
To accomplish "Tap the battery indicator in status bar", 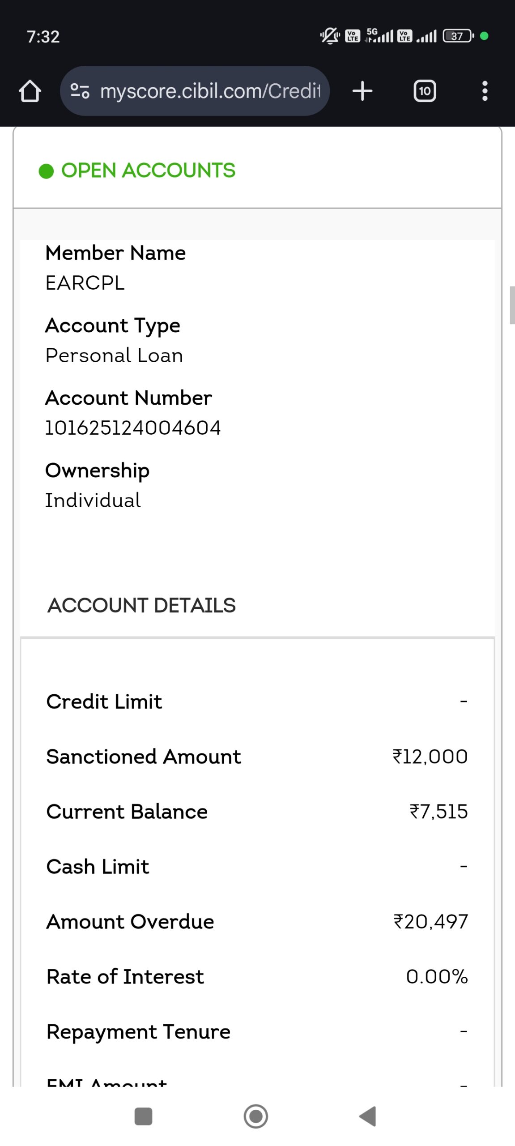I will [x=457, y=36].
